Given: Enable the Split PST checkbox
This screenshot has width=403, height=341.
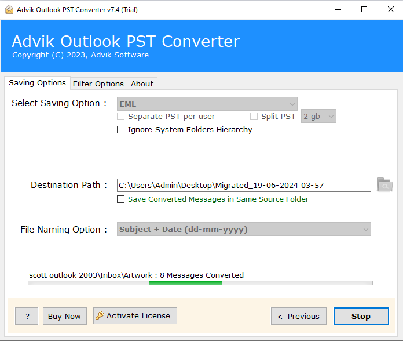Looking at the screenshot, I should pyautogui.click(x=254, y=117).
